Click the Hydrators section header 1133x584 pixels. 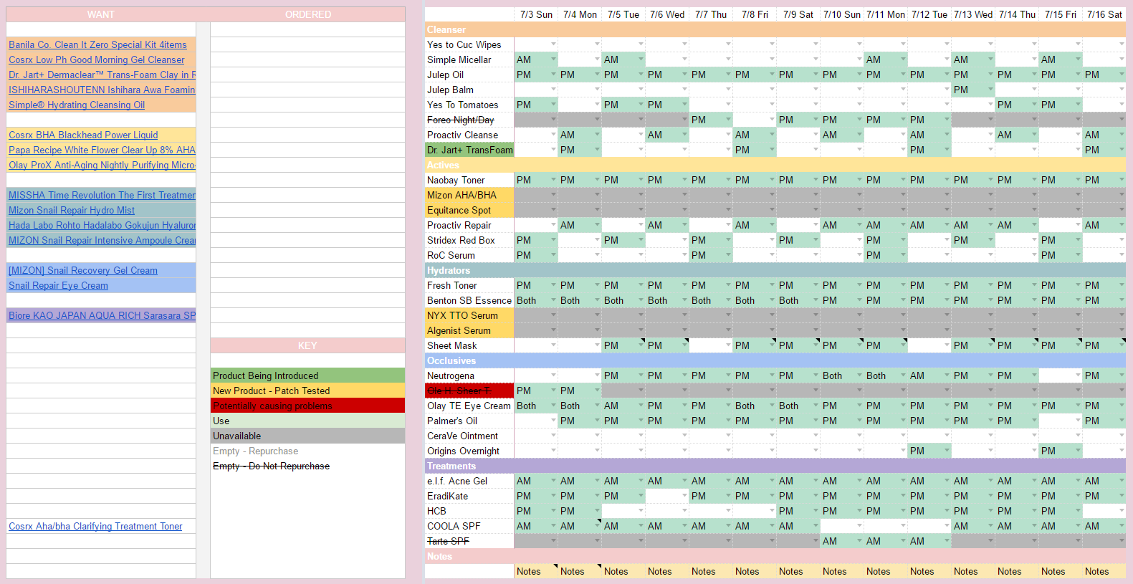pos(775,270)
